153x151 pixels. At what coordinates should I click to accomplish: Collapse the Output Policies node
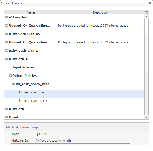point(10,76)
